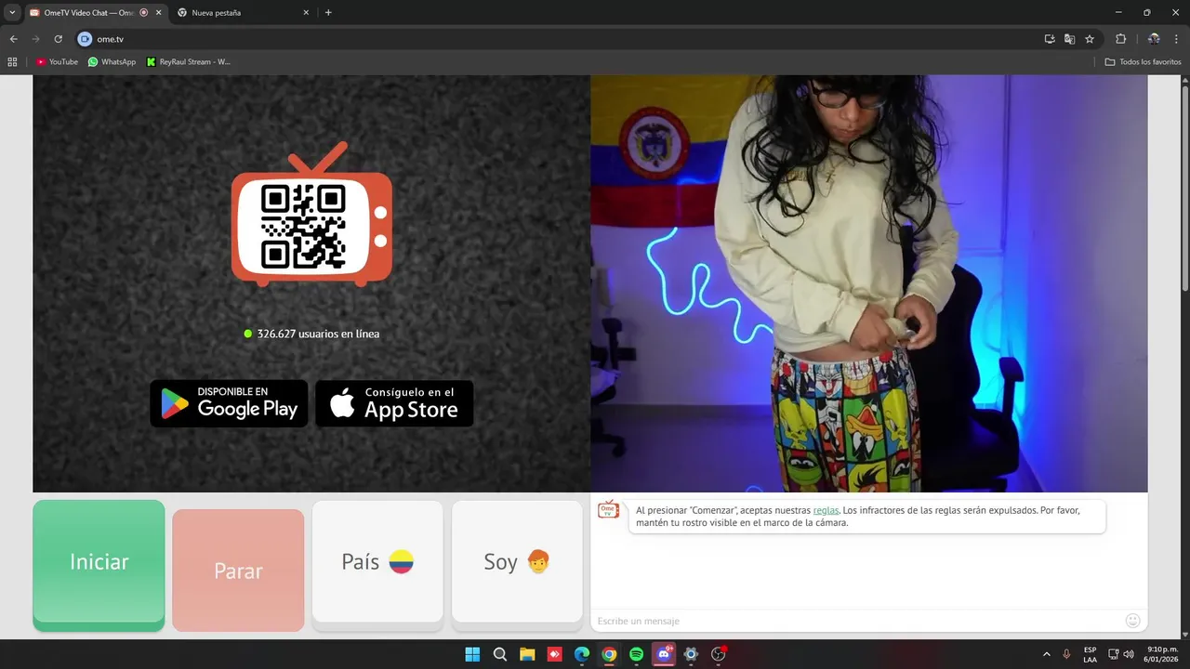Stop the chat with Parar button
The image size is (1190, 669).
pyautogui.click(x=238, y=570)
